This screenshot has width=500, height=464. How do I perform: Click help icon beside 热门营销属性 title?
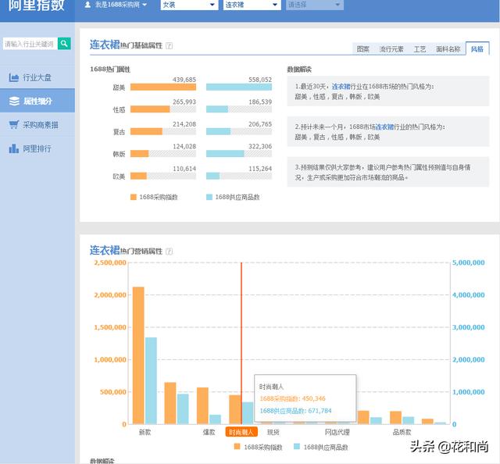[170, 252]
